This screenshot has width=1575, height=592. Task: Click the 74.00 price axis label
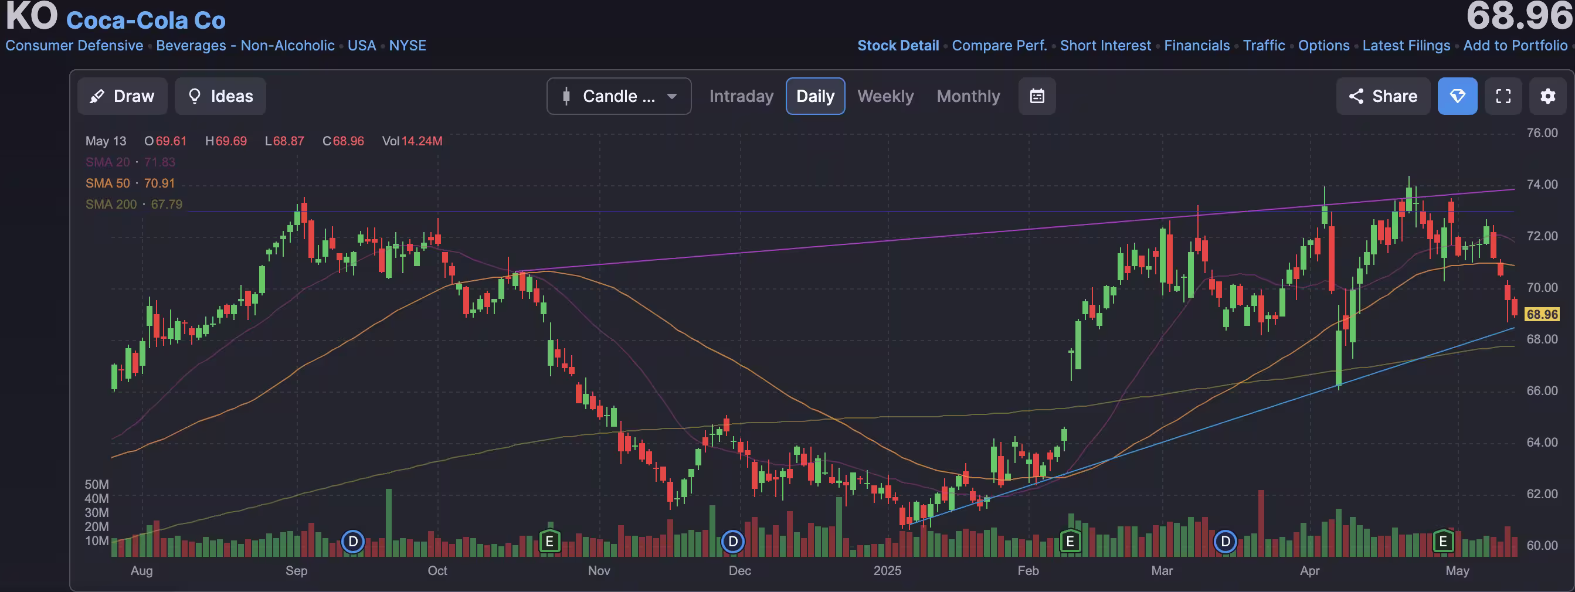click(x=1542, y=185)
